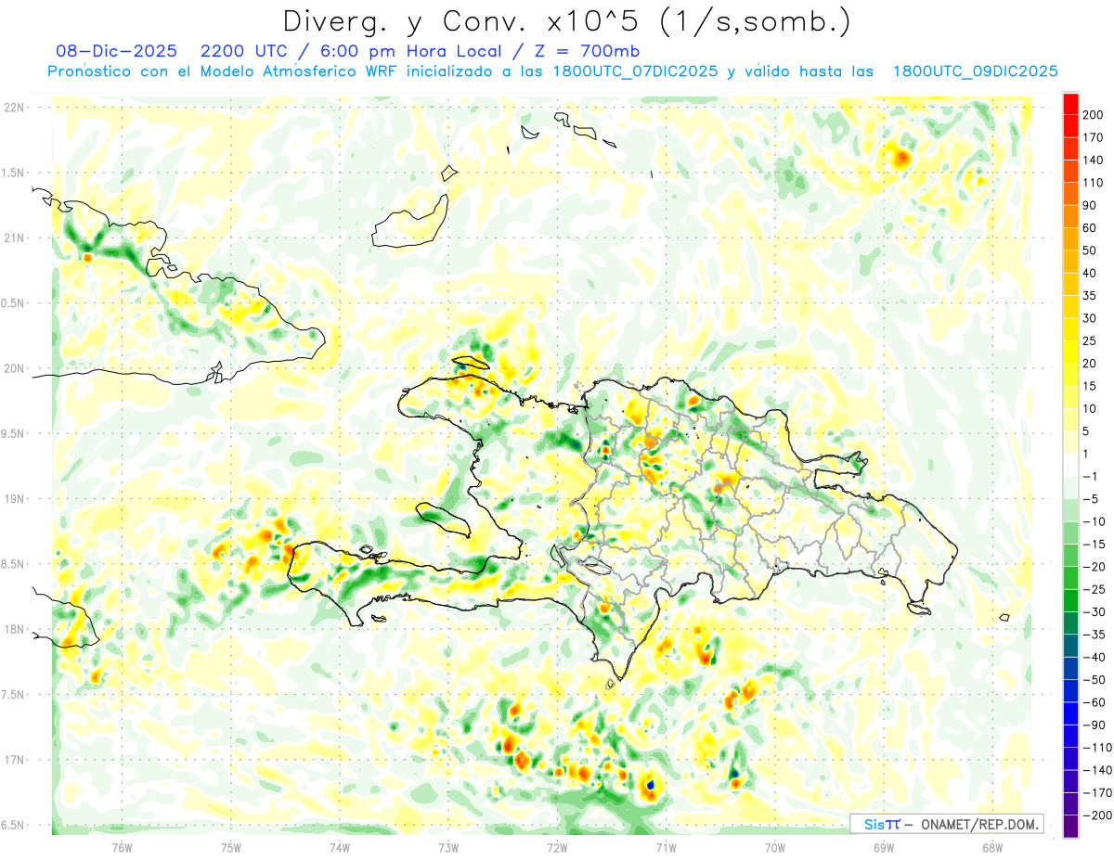Click the "7.5N" axis label
Viewport: 1114px width, 860px height.
click(x=13, y=695)
